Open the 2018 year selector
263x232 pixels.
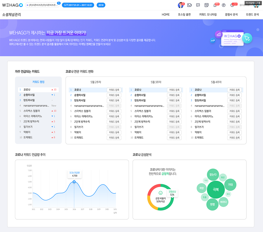click(101, 5)
